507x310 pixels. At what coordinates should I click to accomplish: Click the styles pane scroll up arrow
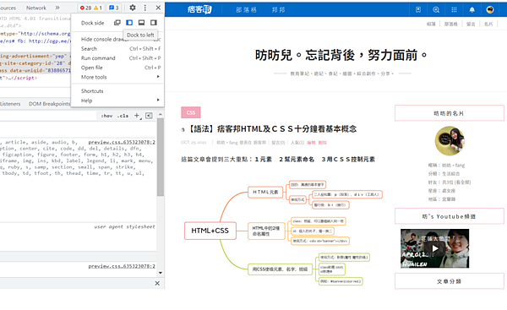pos(161,115)
